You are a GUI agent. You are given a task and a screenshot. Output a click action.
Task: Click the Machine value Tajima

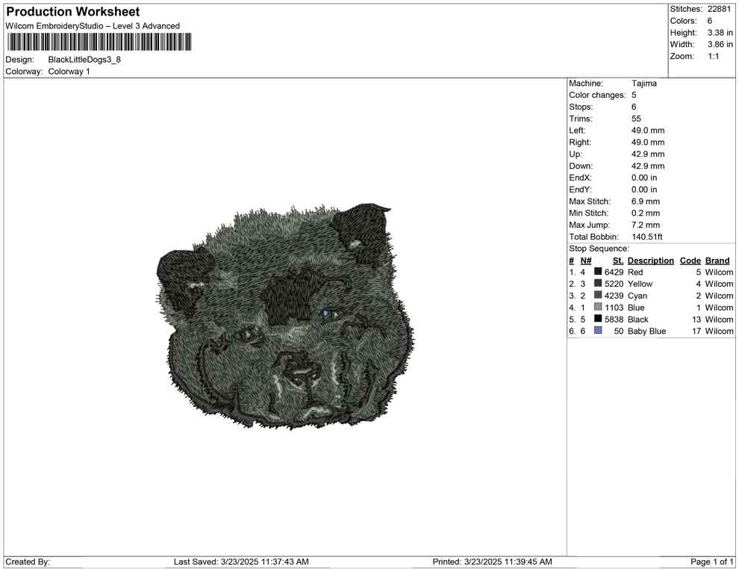click(x=643, y=84)
